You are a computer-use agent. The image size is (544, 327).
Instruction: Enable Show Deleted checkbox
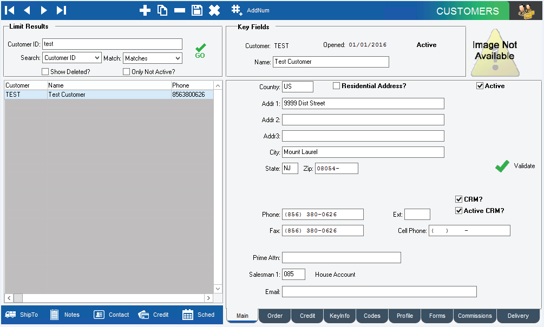45,71
